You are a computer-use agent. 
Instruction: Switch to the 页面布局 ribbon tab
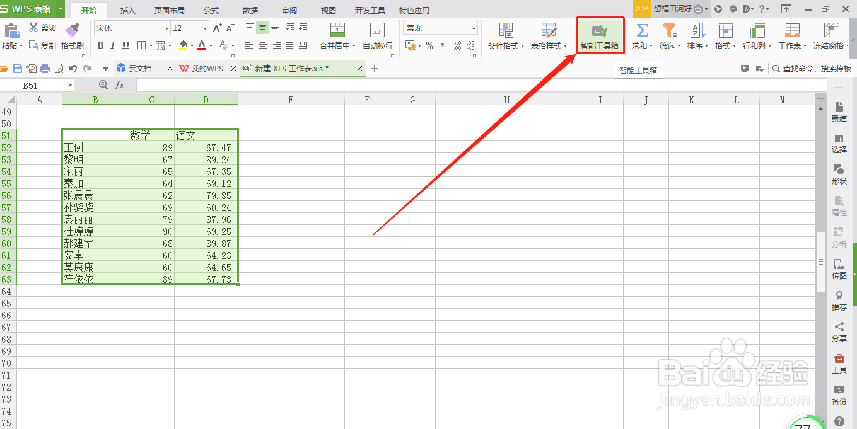170,10
